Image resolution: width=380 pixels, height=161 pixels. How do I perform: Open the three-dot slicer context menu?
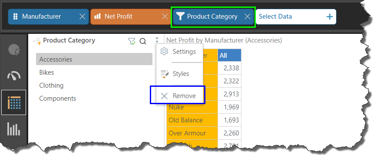point(157,40)
